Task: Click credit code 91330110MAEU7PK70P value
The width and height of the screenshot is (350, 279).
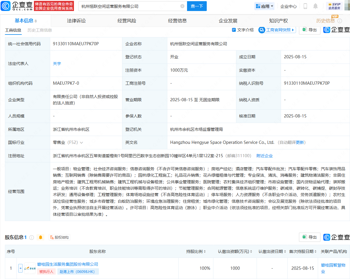Action: [x=76, y=44]
